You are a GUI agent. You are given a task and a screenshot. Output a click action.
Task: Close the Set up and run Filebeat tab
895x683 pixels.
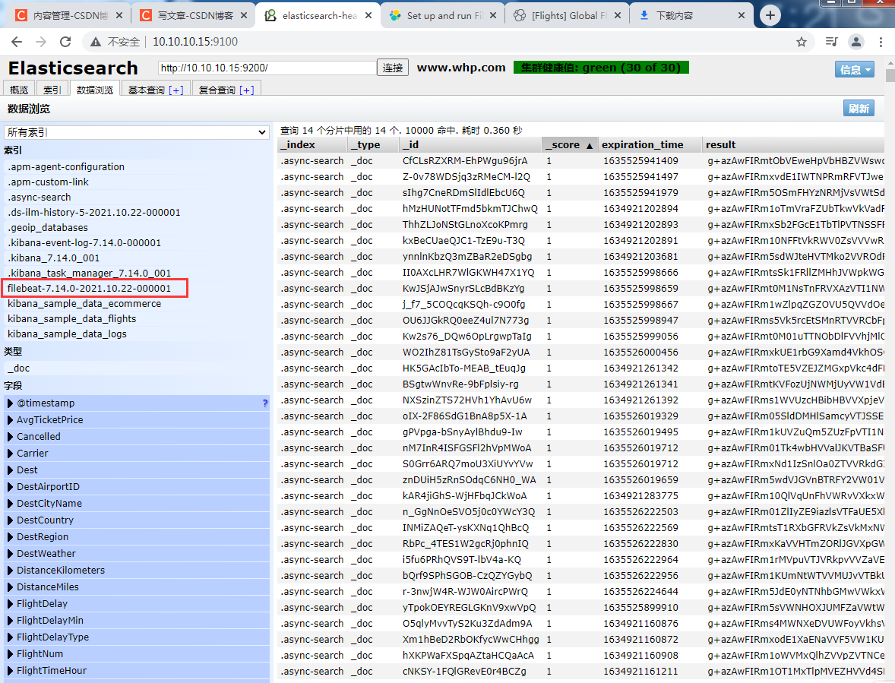(x=493, y=15)
